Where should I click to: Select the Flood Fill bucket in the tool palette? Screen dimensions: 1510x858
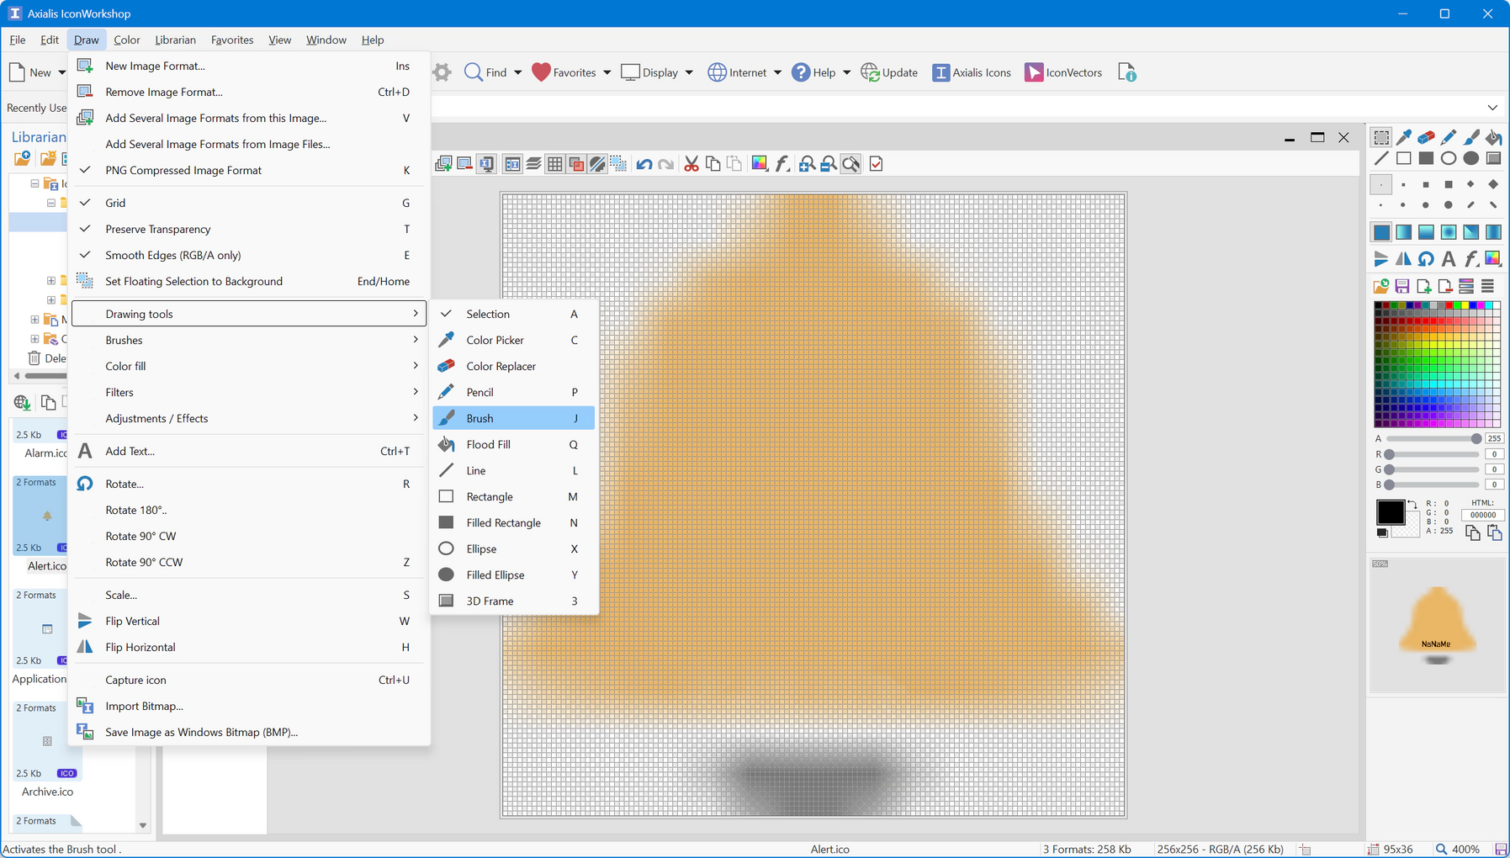click(x=1493, y=137)
